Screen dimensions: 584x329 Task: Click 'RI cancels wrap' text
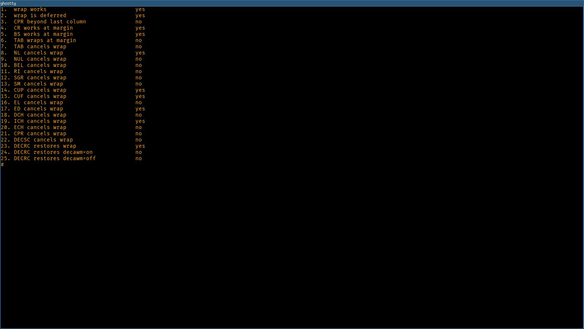(x=38, y=72)
